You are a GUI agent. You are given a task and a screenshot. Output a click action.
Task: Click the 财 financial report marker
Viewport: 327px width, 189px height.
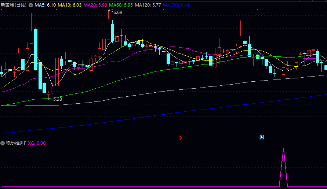[262, 137]
